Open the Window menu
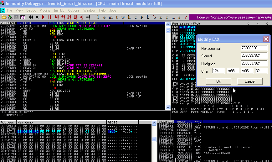This screenshot has width=272, height=162. [x=89, y=10]
